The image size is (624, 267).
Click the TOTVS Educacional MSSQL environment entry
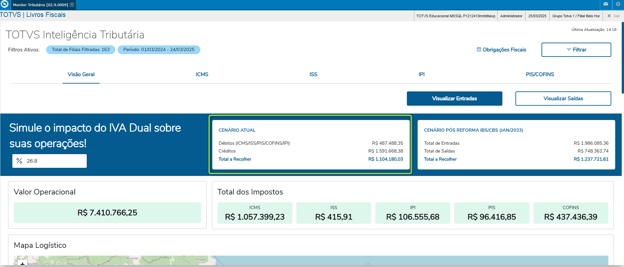[456, 16]
